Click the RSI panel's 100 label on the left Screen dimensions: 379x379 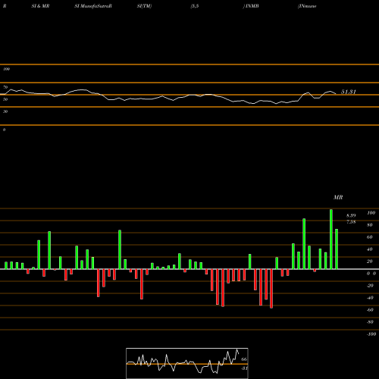tap(6, 69)
